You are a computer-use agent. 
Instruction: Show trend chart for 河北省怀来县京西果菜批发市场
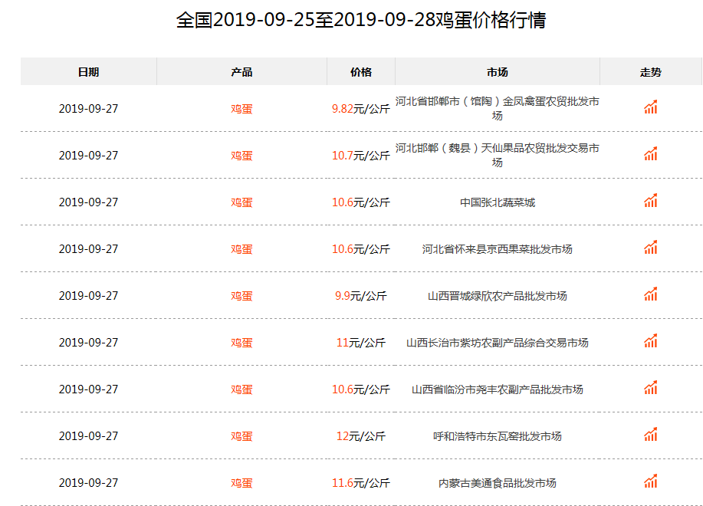click(x=651, y=248)
